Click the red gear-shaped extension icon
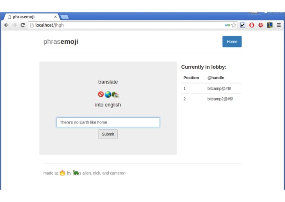 [261, 25]
